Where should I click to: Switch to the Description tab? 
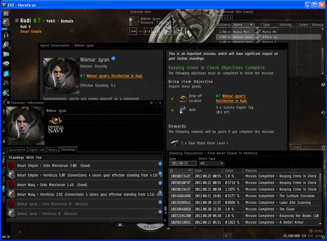17,150
